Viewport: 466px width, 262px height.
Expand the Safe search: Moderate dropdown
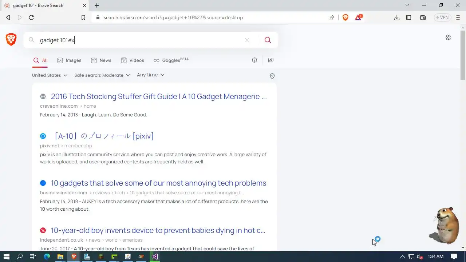[x=102, y=75]
